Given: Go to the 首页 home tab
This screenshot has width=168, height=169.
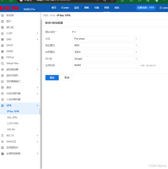Looking at the screenshot, I should coord(54,8).
